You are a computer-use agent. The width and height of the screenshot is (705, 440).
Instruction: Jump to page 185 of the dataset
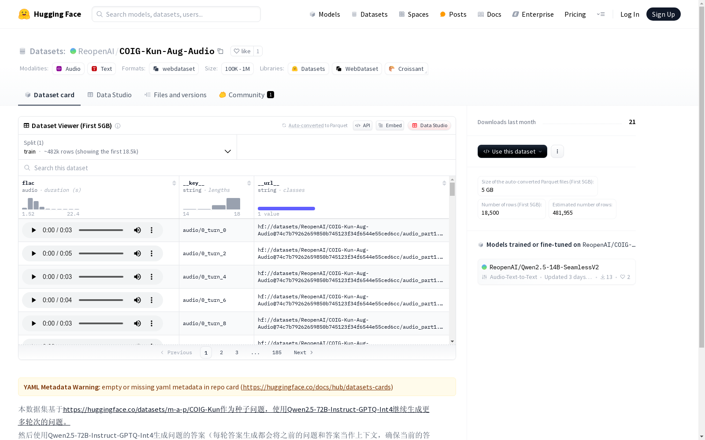pos(277,352)
